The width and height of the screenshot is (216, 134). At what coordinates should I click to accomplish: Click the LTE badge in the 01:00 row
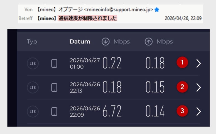33,63
